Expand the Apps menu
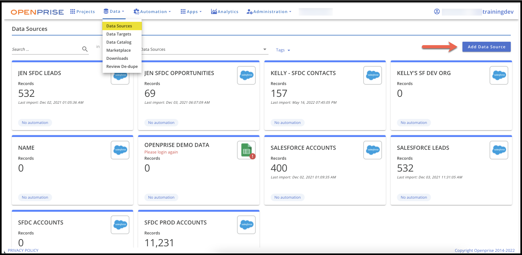Screen dimensions: 522x255 click(191, 12)
